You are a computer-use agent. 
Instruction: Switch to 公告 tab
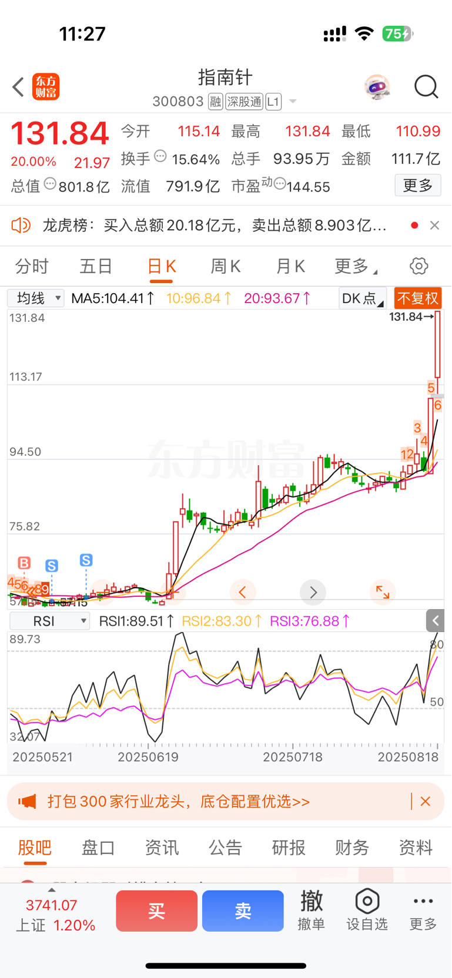(225, 848)
